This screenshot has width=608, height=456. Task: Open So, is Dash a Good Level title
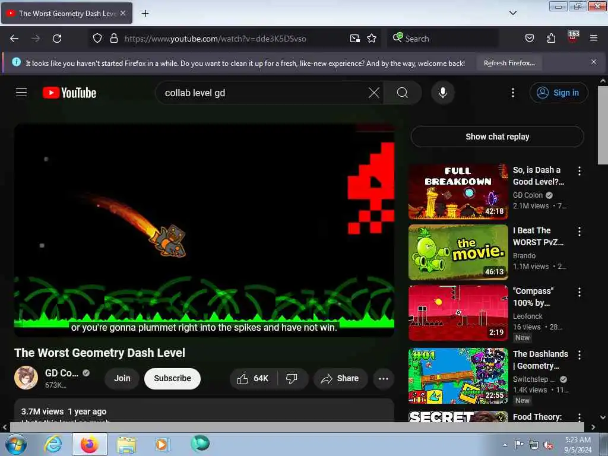click(538, 176)
